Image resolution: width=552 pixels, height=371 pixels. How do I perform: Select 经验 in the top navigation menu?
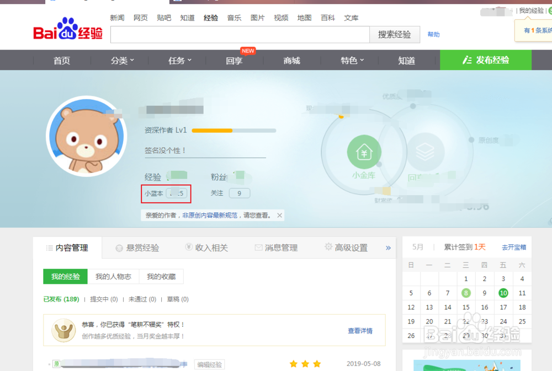coord(210,17)
